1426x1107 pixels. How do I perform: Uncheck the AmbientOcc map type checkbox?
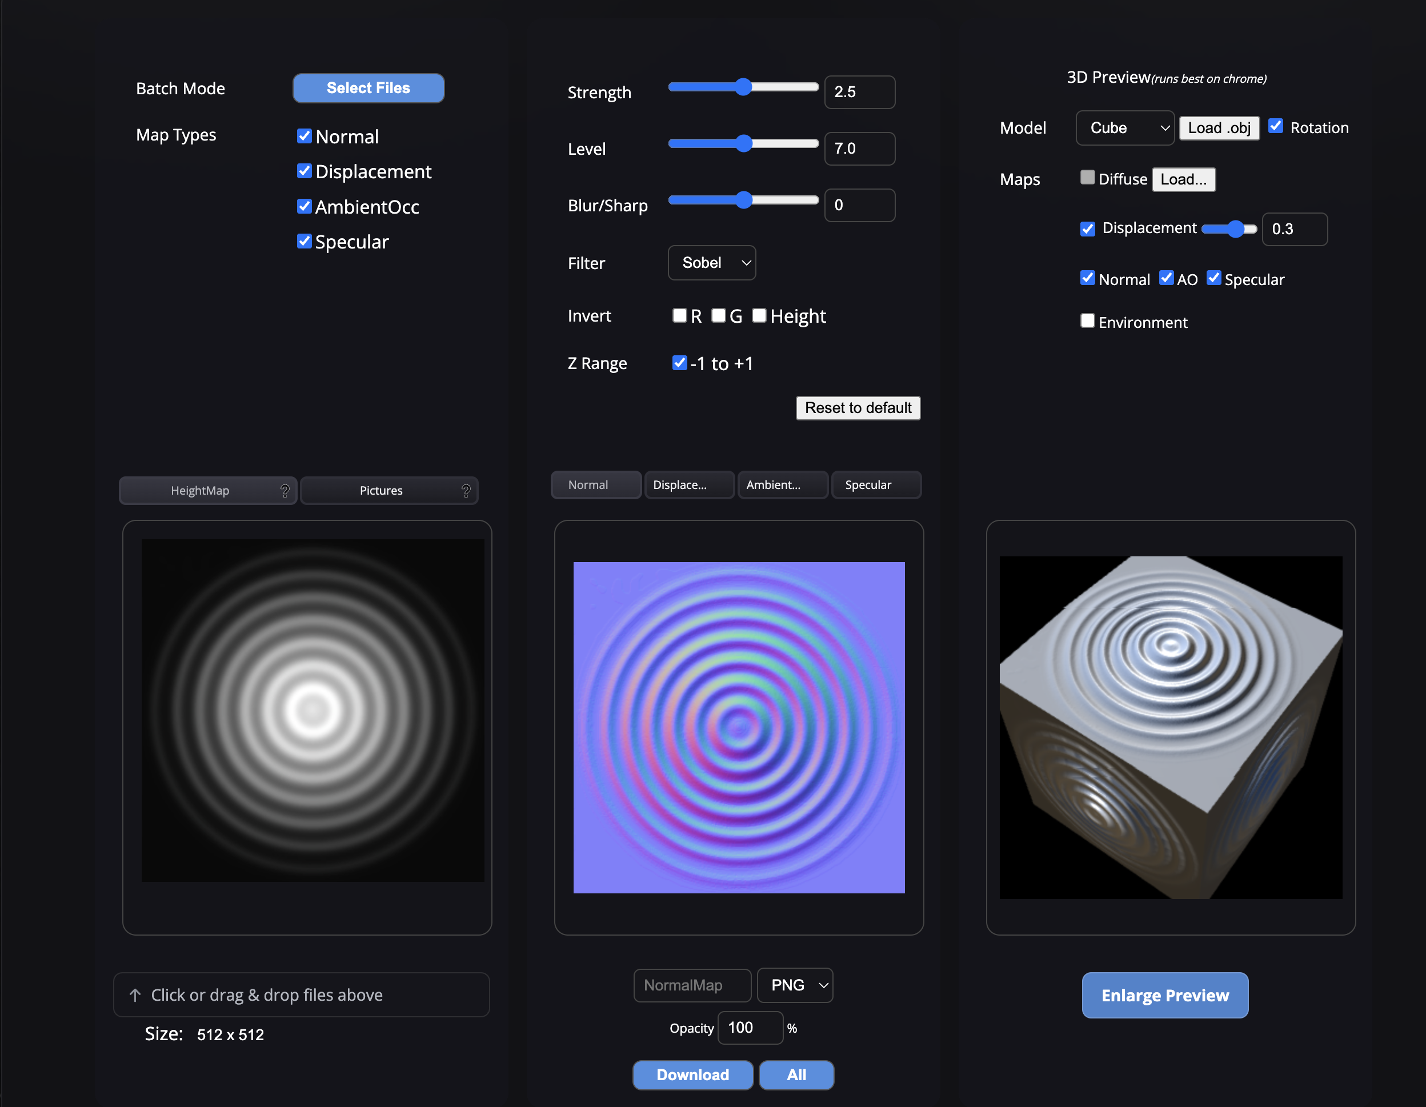click(x=305, y=206)
